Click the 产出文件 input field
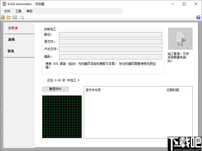 [110, 49]
